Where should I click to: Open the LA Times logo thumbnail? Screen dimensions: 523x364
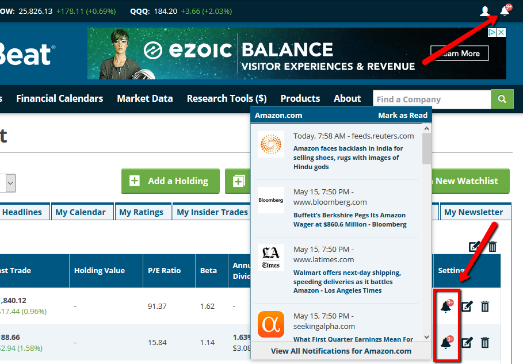271,258
